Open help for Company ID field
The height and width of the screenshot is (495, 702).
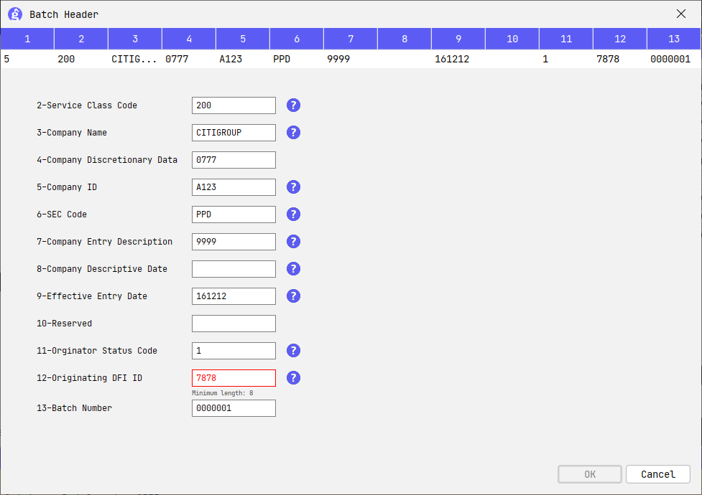[x=293, y=187]
